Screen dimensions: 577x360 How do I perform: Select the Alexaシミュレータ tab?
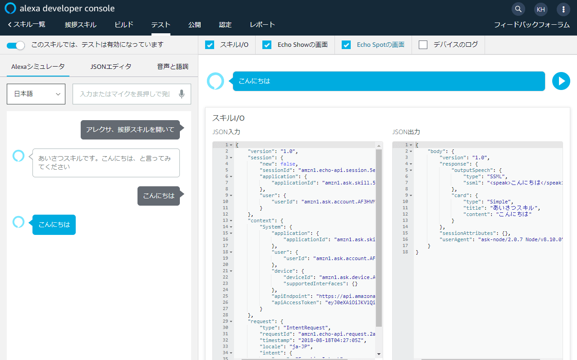pyautogui.click(x=38, y=67)
